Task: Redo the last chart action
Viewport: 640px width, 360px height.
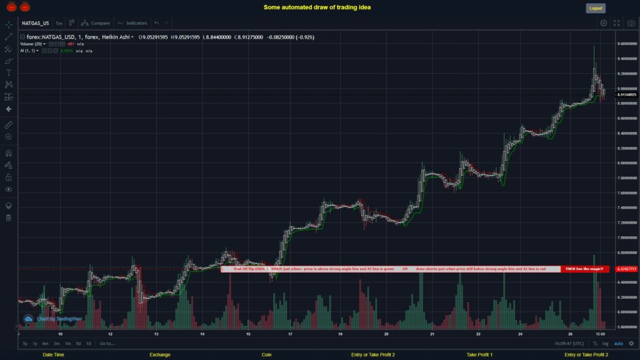Action: [x=166, y=23]
